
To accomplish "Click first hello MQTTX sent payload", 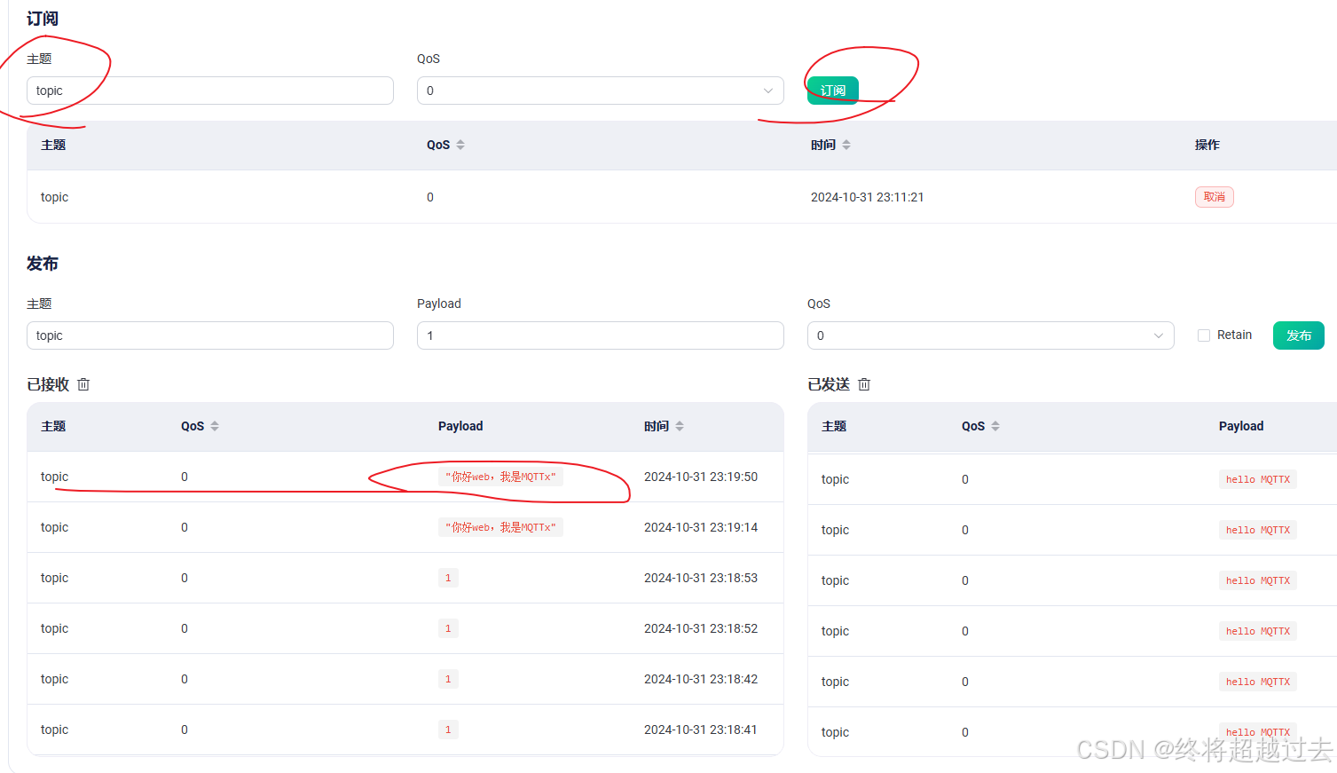I will pos(1257,479).
